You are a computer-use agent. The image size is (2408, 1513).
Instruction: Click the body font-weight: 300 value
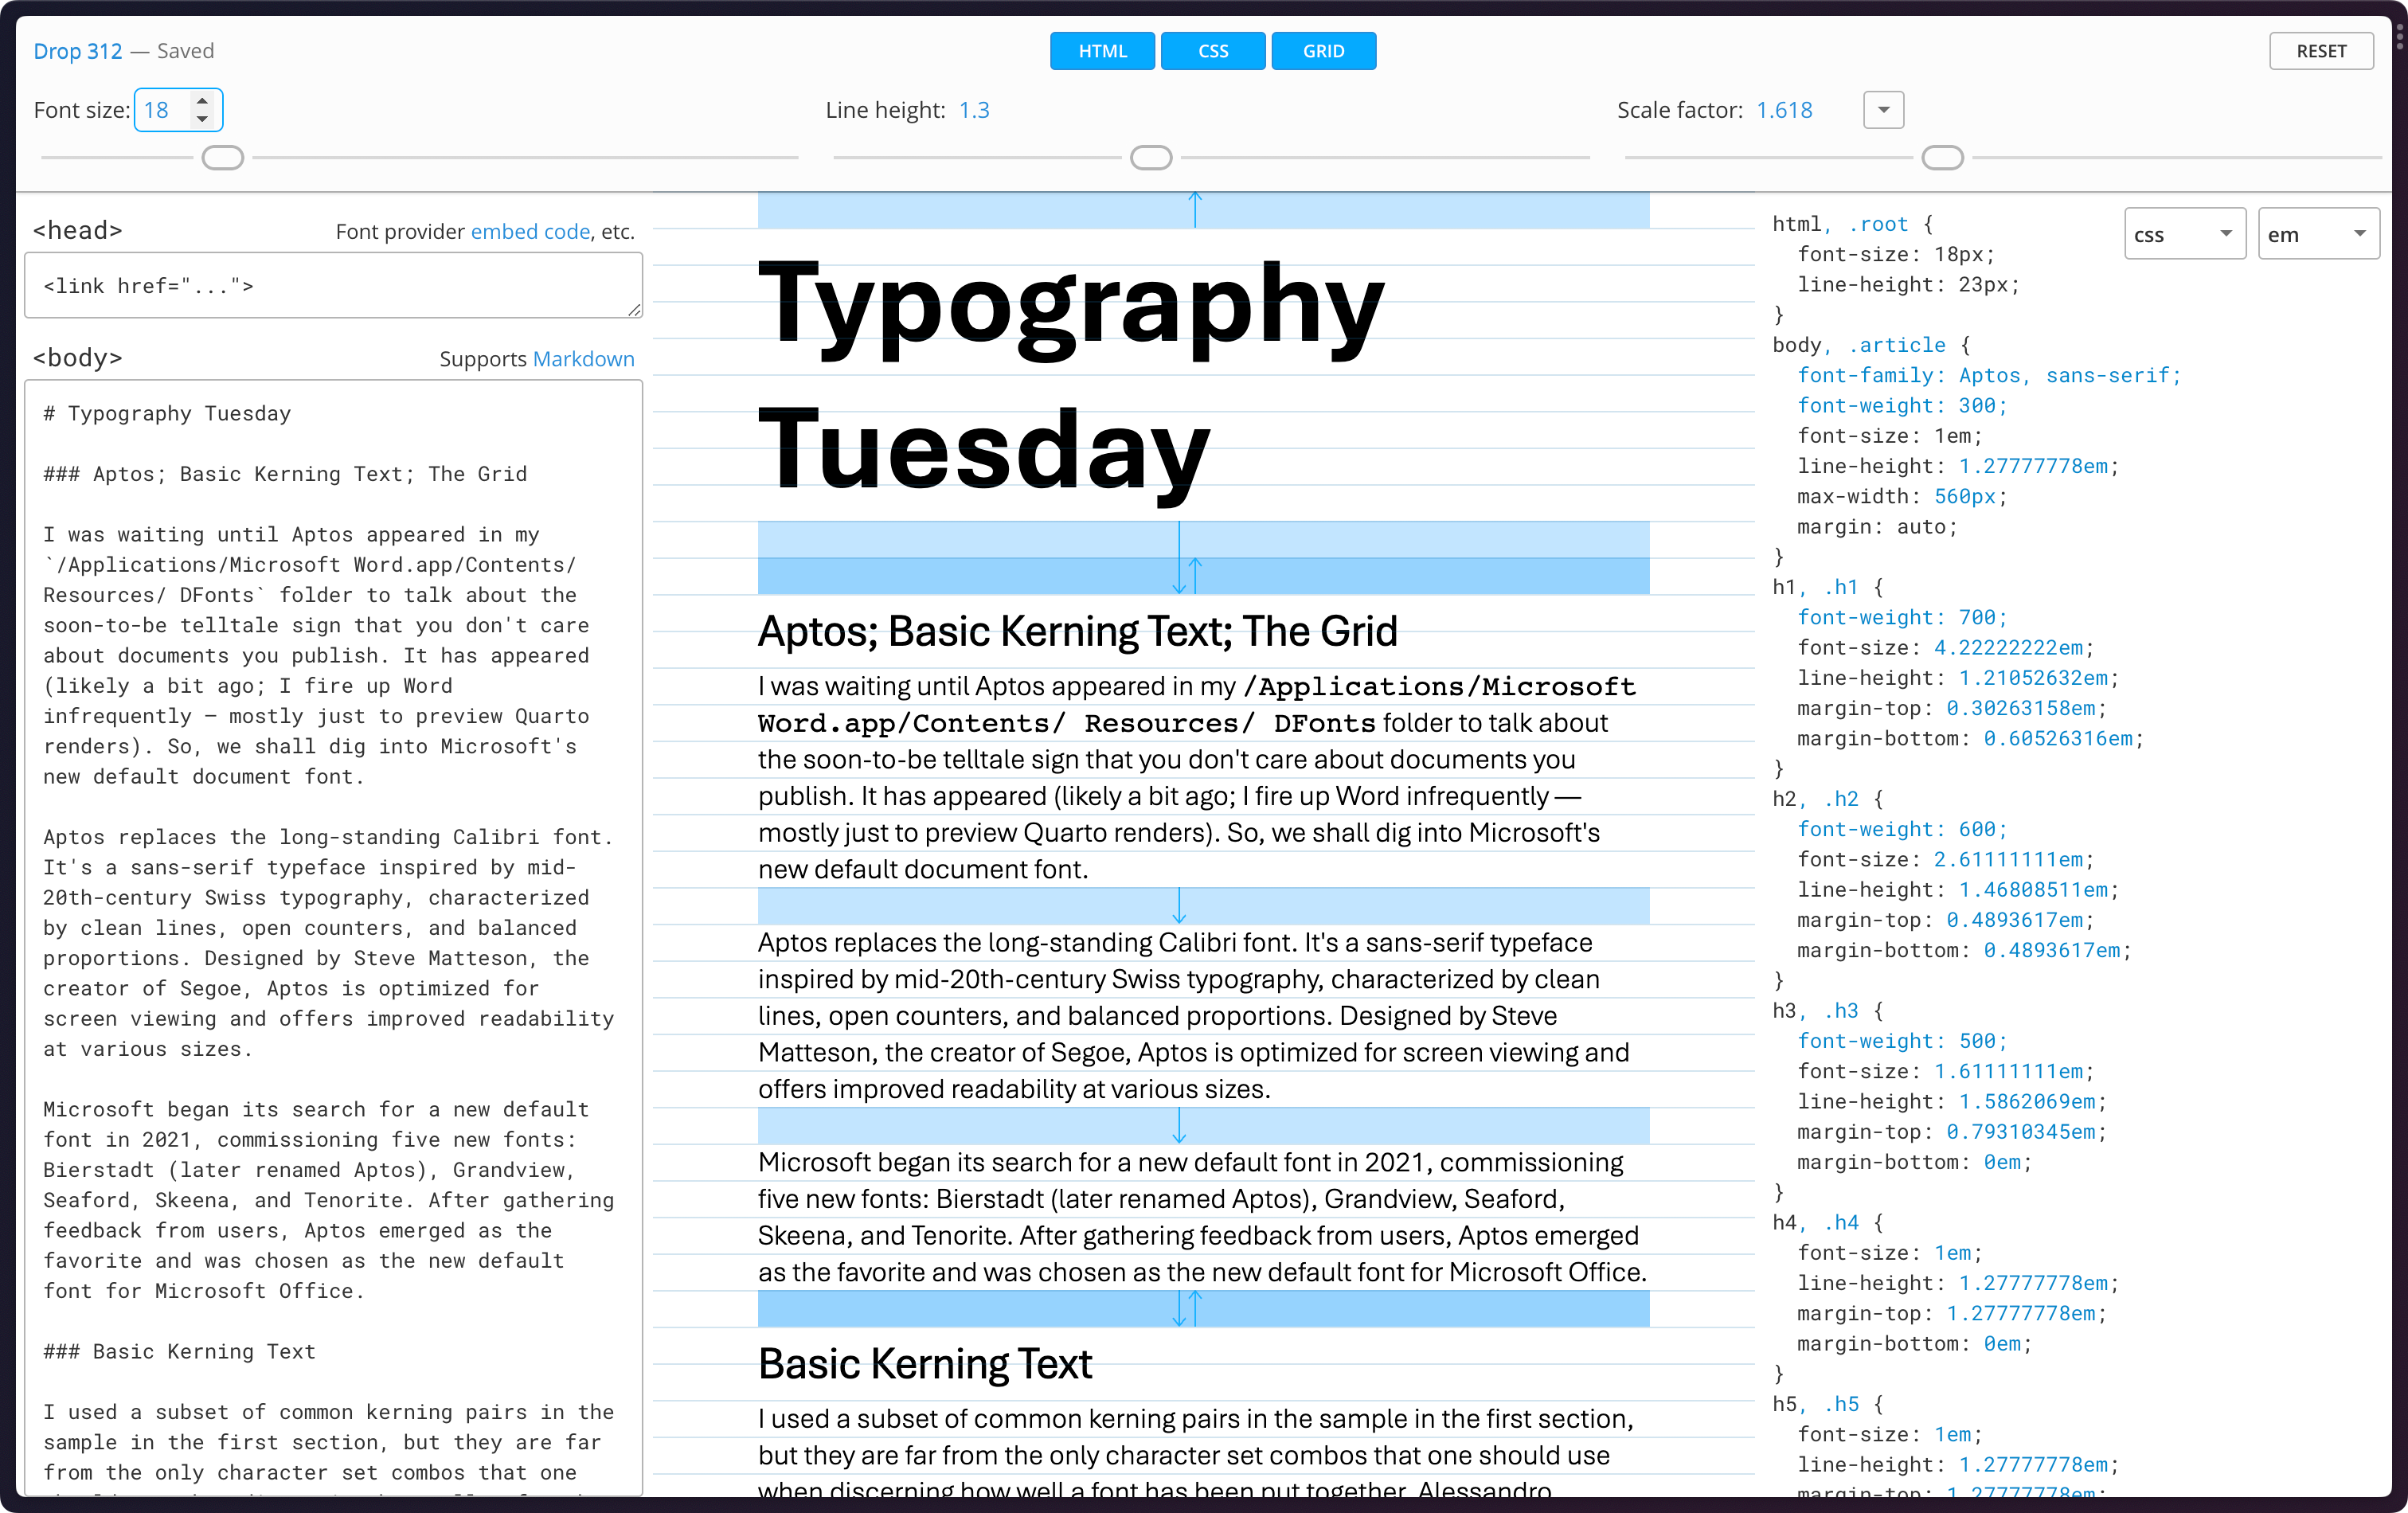(x=1901, y=405)
